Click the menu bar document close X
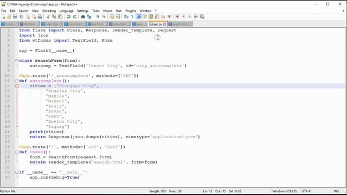The image size is (347, 195). (x=343, y=11)
